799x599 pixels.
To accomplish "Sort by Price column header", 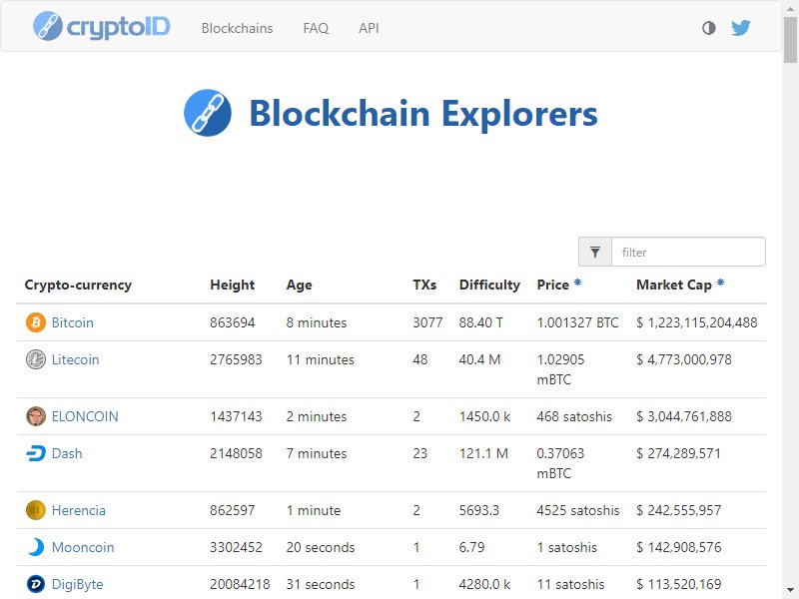I will (553, 285).
